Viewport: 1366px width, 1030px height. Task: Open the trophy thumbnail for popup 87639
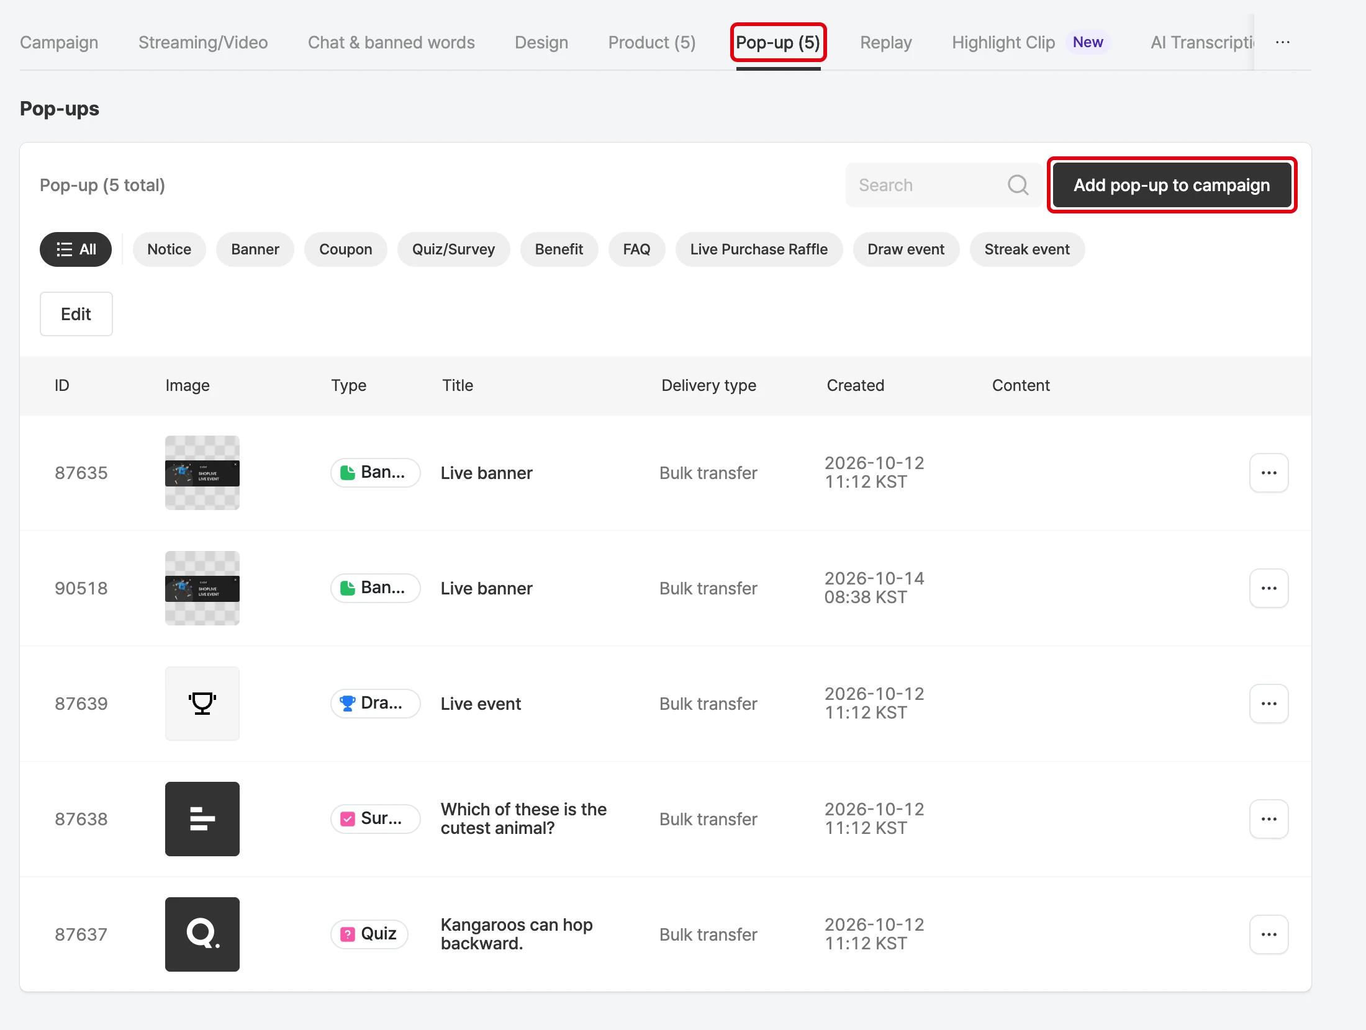click(202, 704)
